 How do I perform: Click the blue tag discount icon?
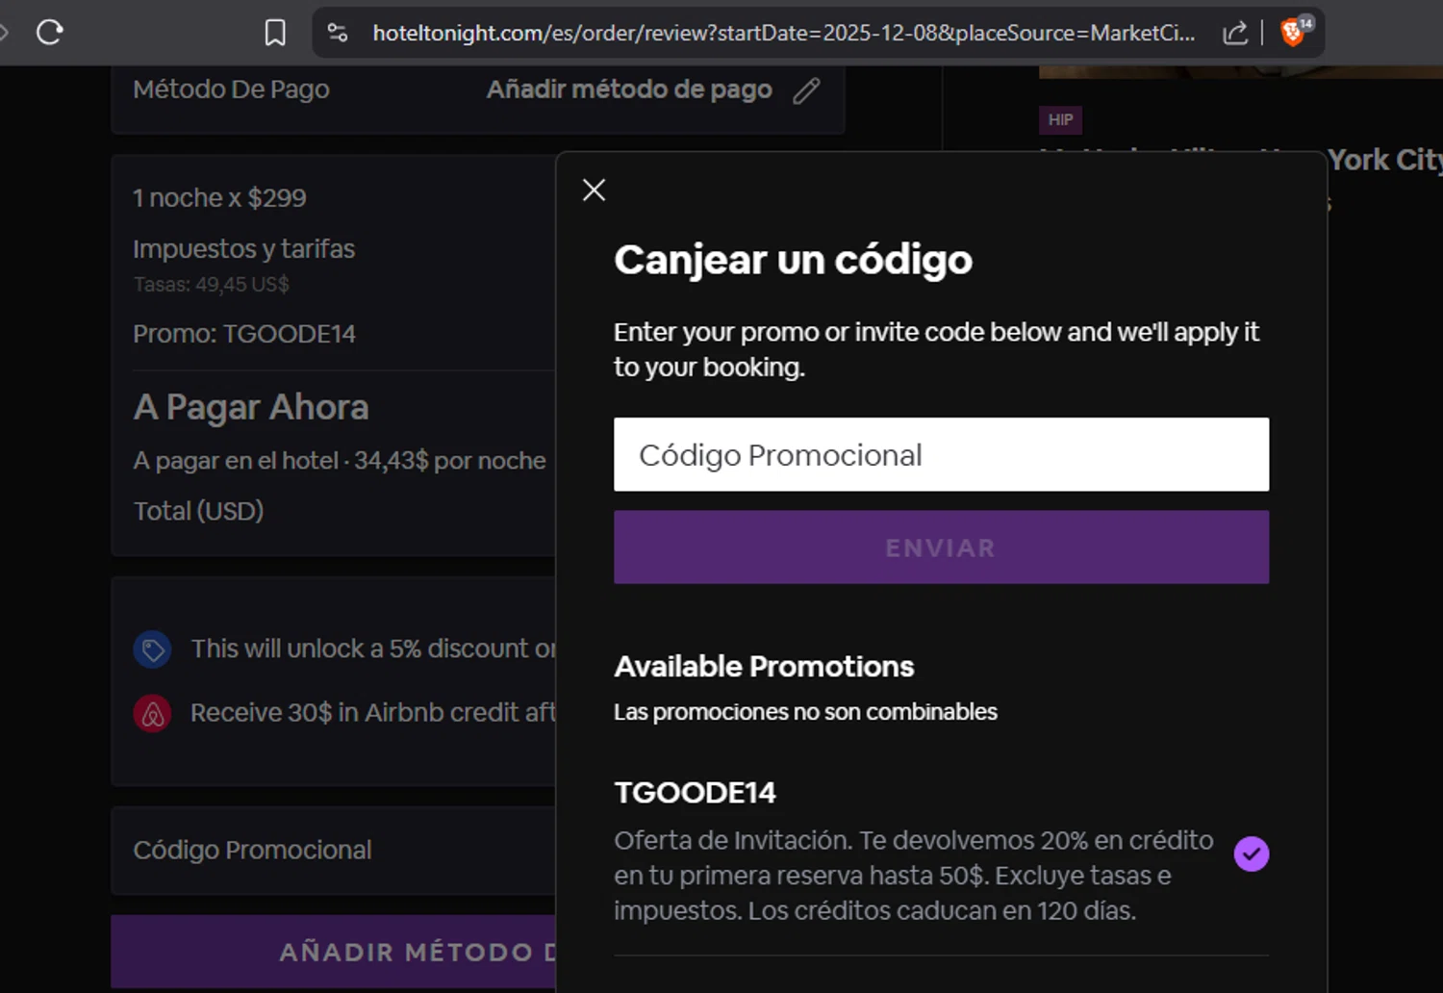(x=152, y=649)
